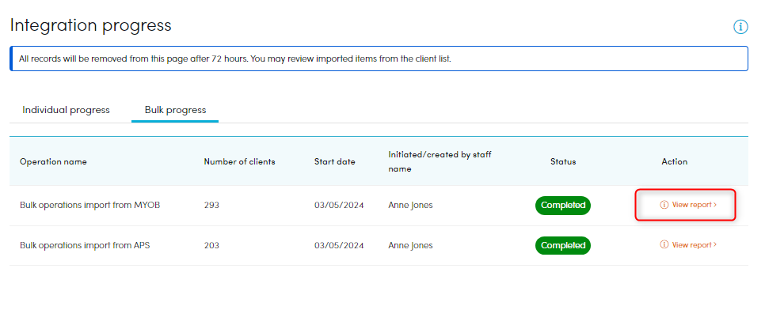Select Bulk operations import from APS row

click(379, 246)
